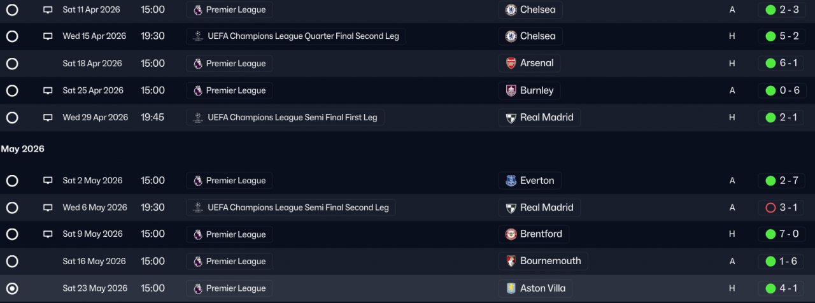
Task: Click the Chelsea club badge in Champions League row
Action: click(x=511, y=36)
